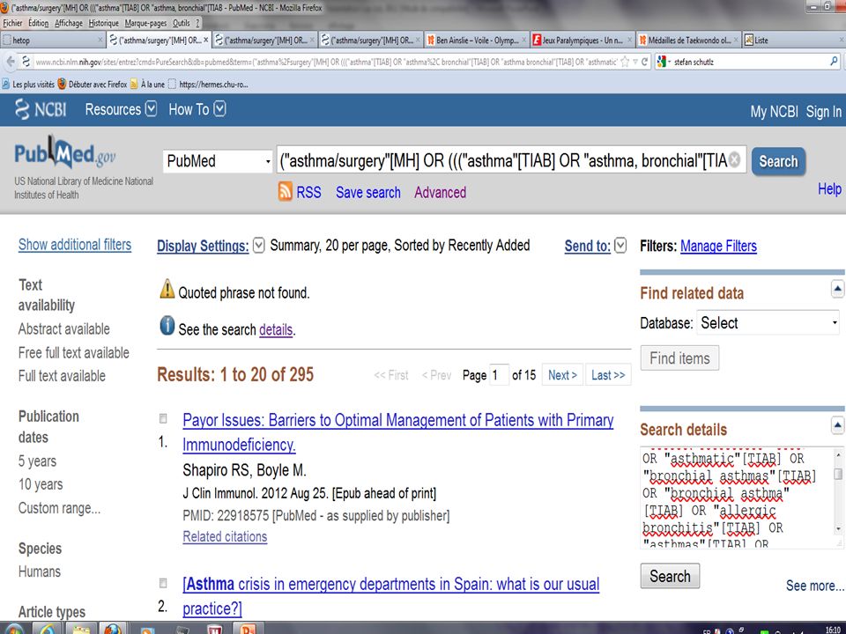Switch to the hetop tab
Image resolution: width=846 pixels, height=634 pixels.
(52, 40)
